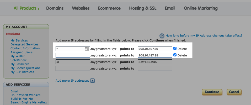
Task: Click the empty subdomain field in last row
Action: (73, 69)
